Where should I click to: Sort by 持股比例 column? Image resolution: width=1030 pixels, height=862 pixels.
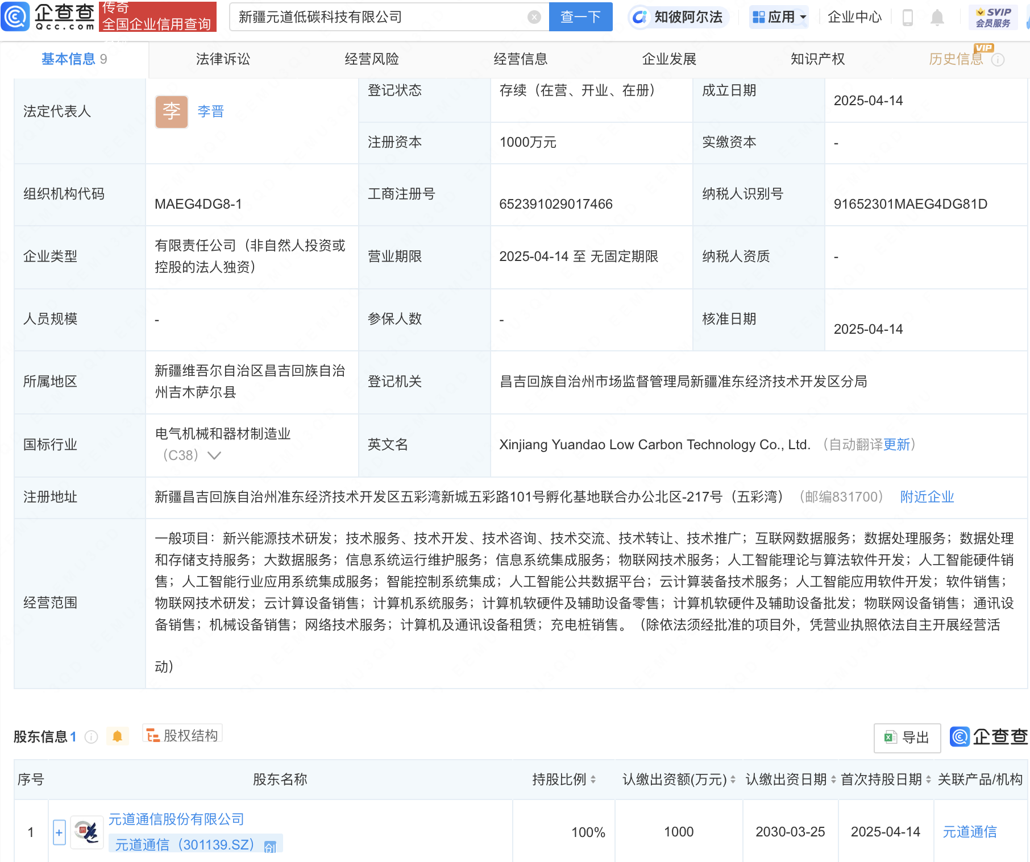593,780
